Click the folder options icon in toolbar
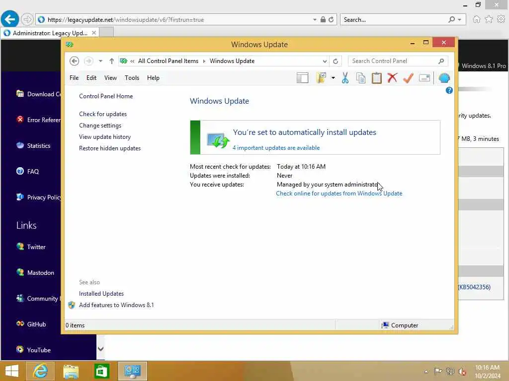Viewport: 509px width, 381px height. coord(321,78)
